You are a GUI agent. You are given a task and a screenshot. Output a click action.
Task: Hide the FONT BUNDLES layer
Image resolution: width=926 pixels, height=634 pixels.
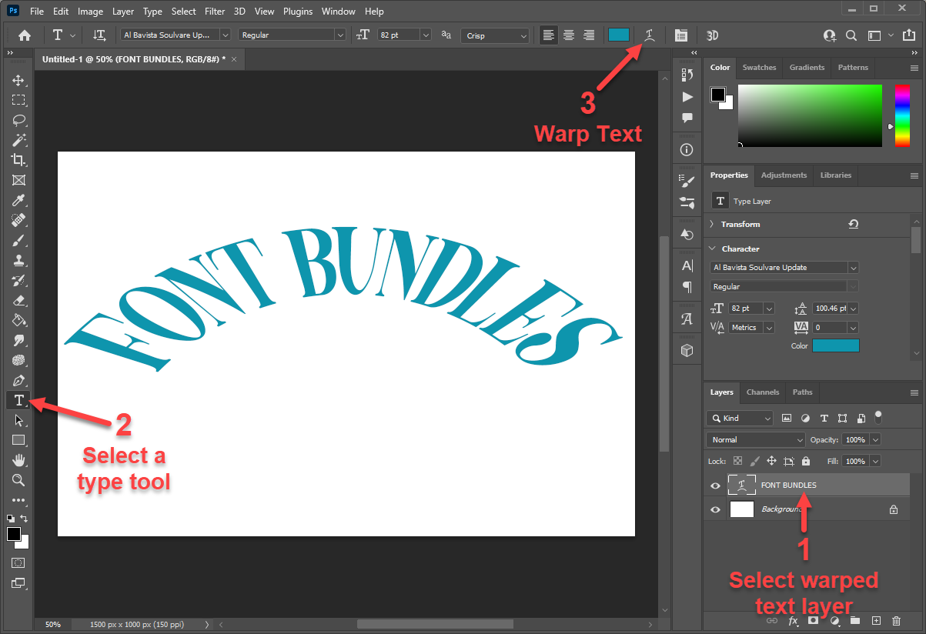pyautogui.click(x=715, y=486)
